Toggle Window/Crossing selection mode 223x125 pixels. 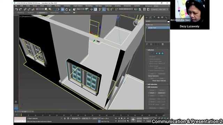pyautogui.click(x=58, y=9)
